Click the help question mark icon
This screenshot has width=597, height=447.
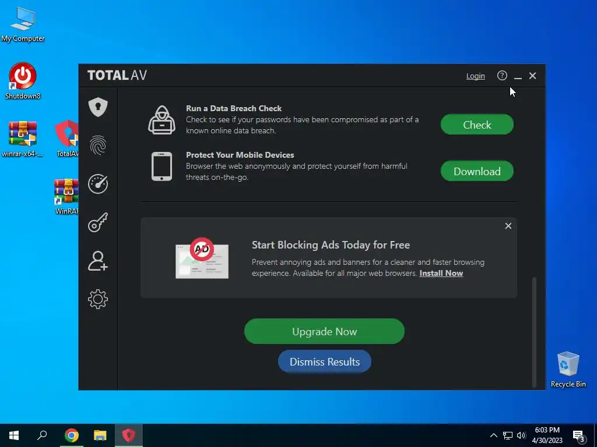pyautogui.click(x=502, y=76)
